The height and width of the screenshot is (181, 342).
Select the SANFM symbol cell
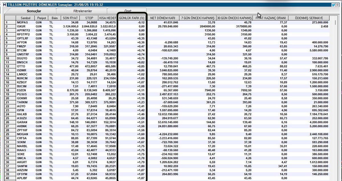22,166
